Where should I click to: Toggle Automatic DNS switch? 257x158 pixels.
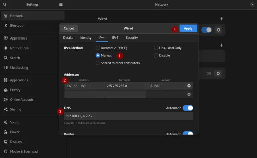click(x=188, y=108)
